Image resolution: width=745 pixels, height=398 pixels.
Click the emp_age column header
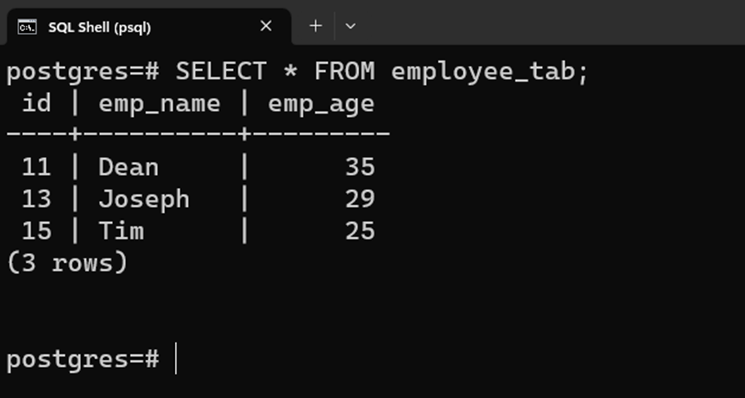click(321, 103)
